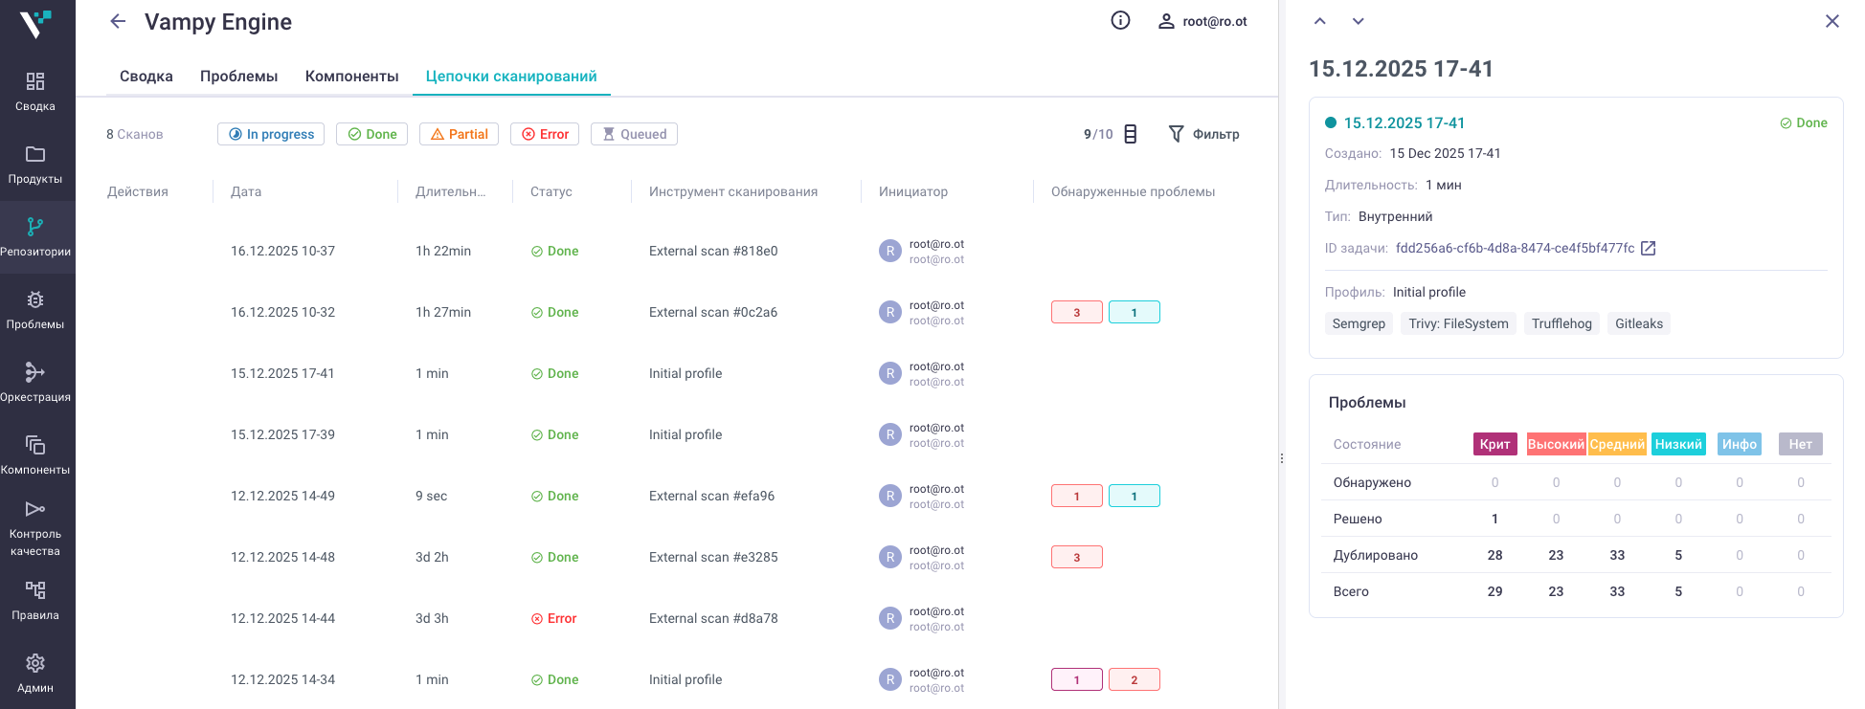The height and width of the screenshot is (709, 1865).
Task: Click the task ID fdd256a6 link
Action: tap(1515, 249)
